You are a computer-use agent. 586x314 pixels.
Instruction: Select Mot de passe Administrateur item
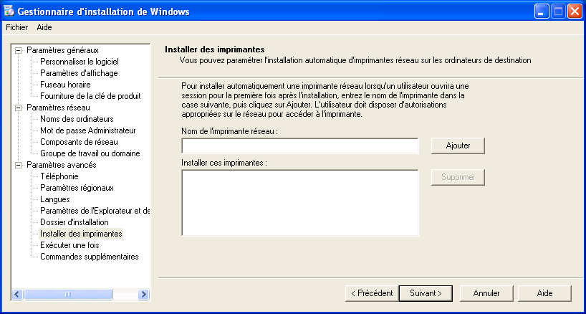click(88, 130)
